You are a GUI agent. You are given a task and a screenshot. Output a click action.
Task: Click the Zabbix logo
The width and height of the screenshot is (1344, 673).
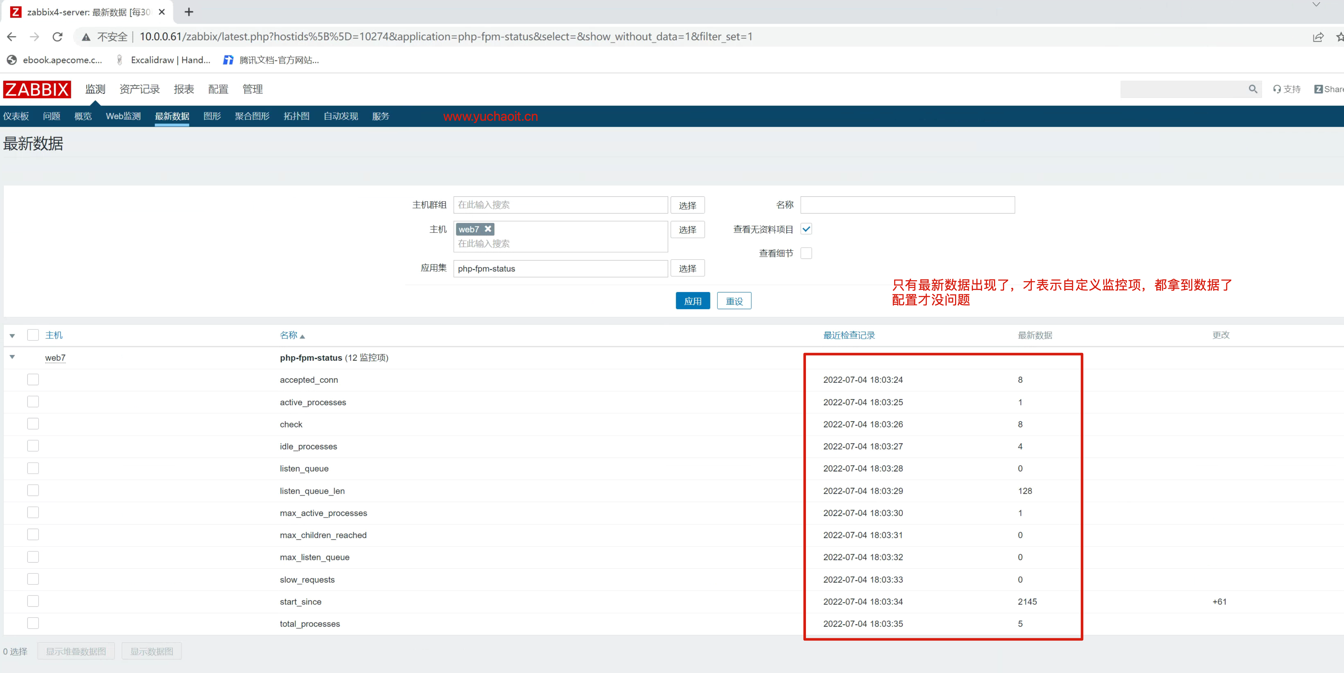click(x=36, y=89)
